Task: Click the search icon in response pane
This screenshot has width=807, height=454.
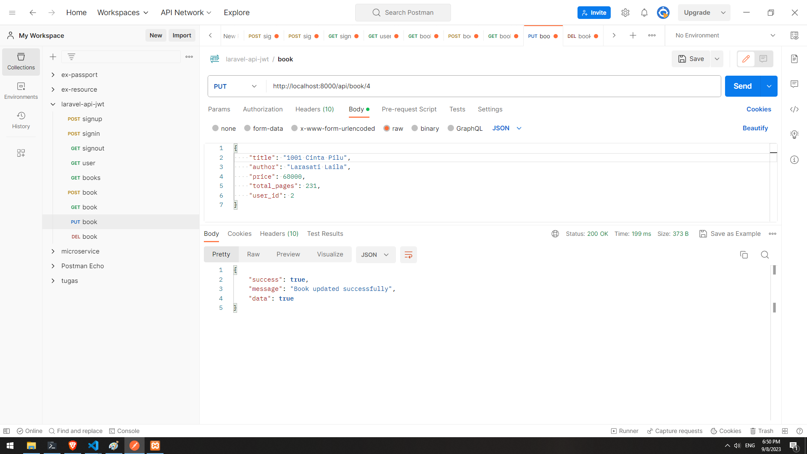Action: [x=765, y=255]
